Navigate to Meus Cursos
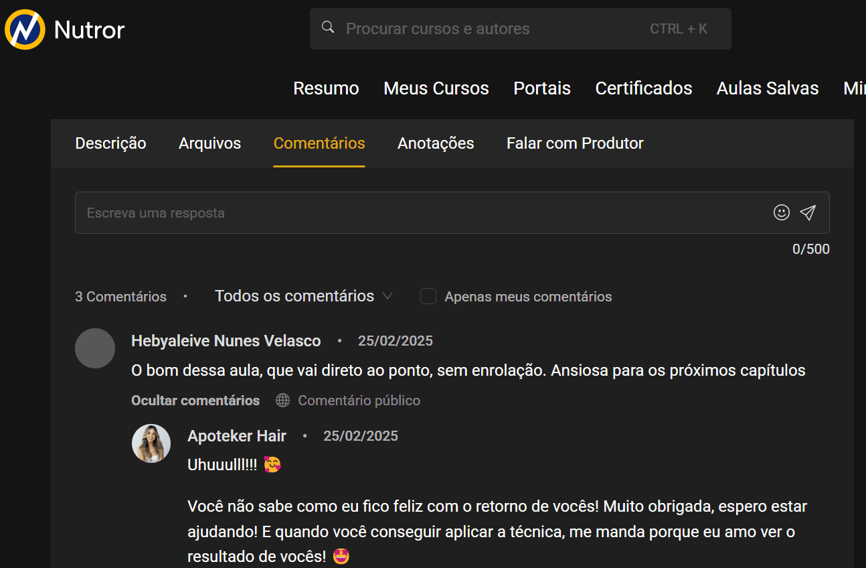This screenshot has width=866, height=568. tap(436, 88)
